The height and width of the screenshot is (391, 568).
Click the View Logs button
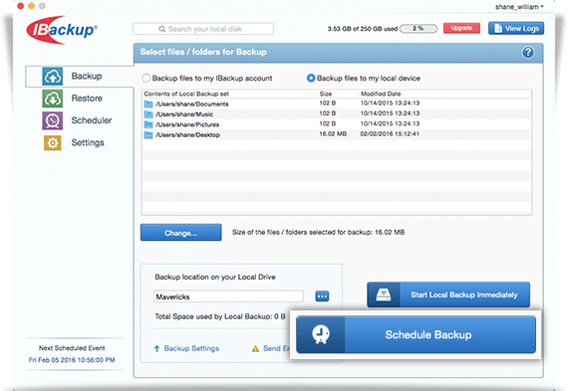point(516,28)
